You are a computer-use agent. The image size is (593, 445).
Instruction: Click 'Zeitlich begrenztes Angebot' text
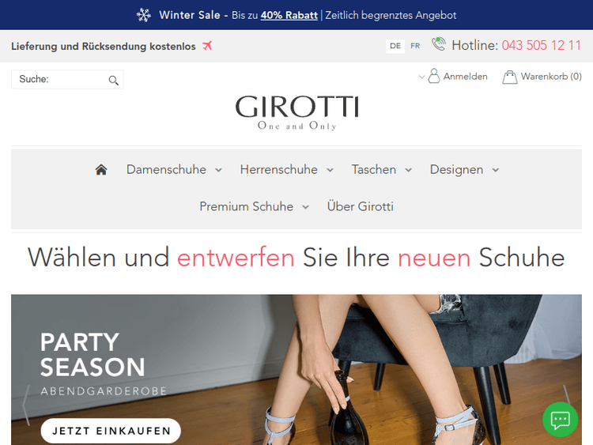pos(391,15)
